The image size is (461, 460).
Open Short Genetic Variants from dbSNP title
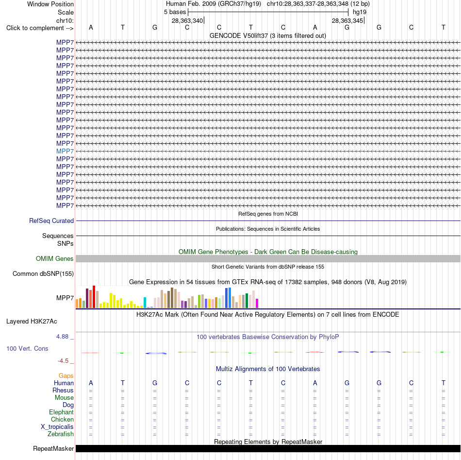pos(268,267)
